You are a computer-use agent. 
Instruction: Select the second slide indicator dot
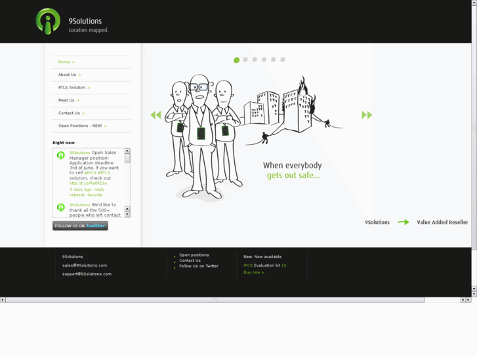click(x=245, y=60)
